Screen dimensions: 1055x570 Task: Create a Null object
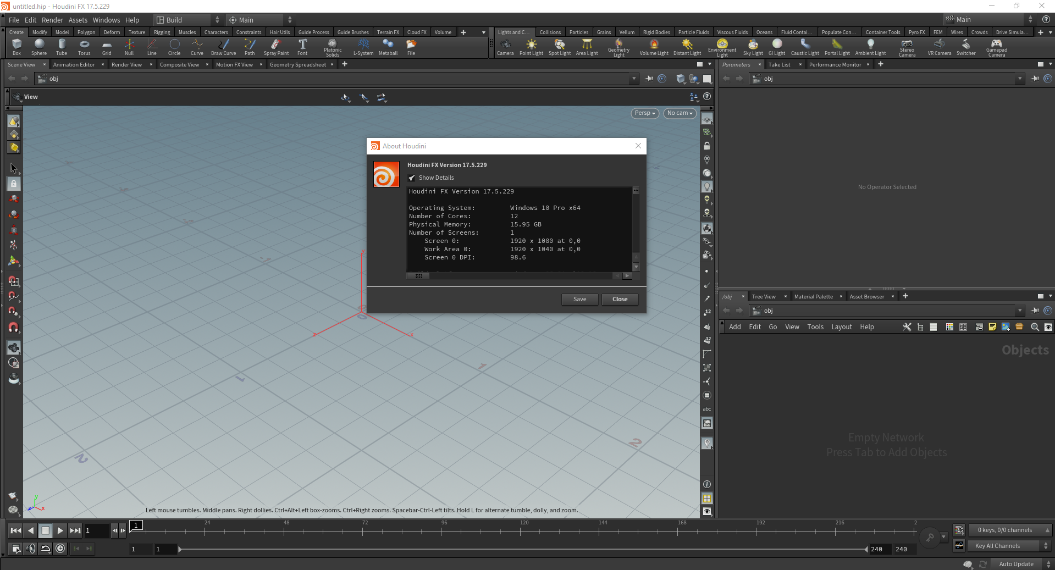pos(129,47)
